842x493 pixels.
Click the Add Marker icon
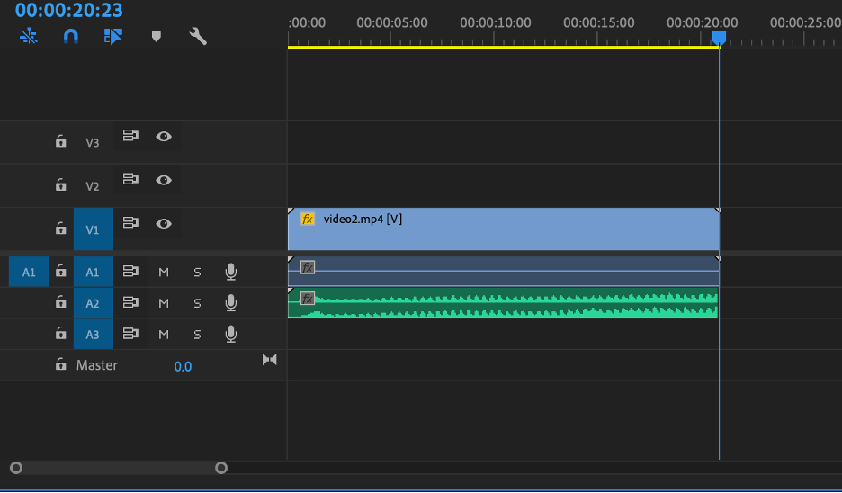pyautogui.click(x=157, y=37)
